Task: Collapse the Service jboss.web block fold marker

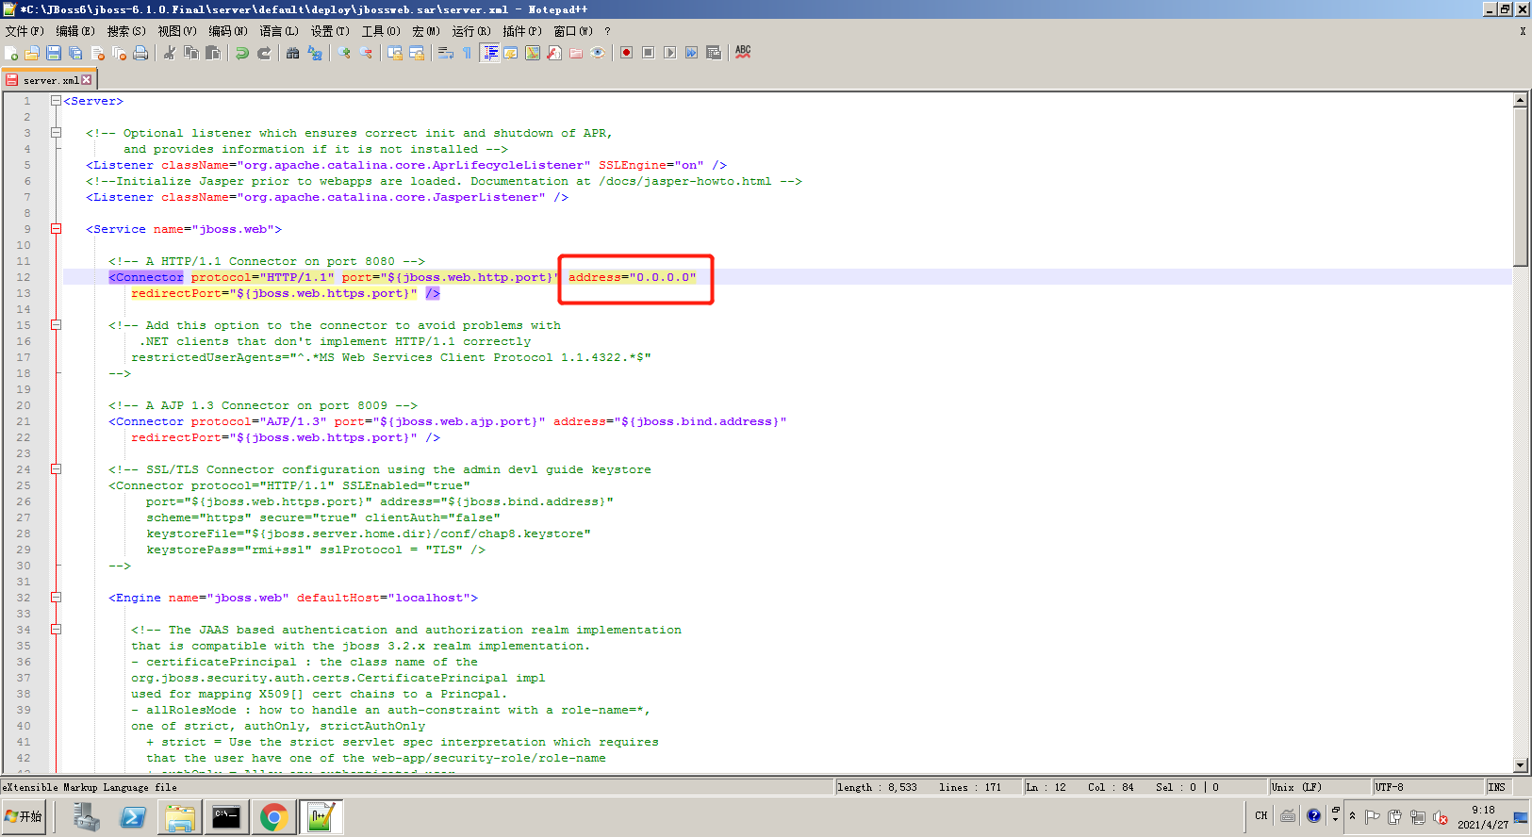Action: coord(56,229)
